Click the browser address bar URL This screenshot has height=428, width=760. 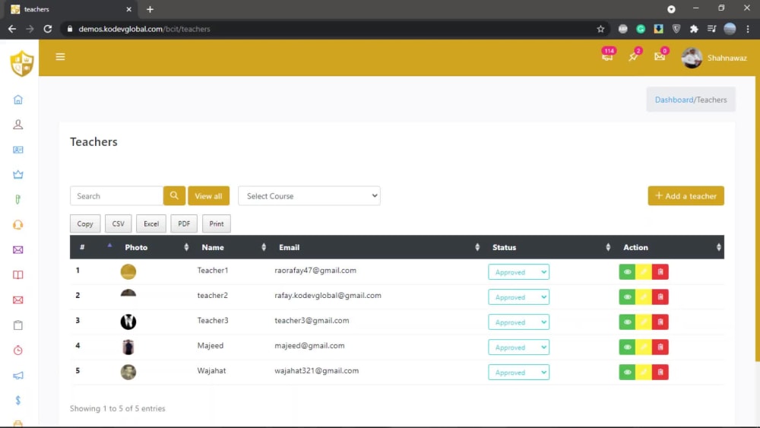[x=144, y=29]
